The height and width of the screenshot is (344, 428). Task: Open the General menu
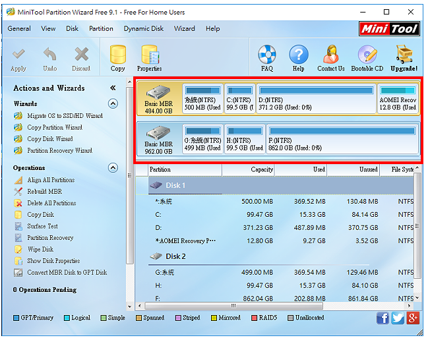(19, 28)
